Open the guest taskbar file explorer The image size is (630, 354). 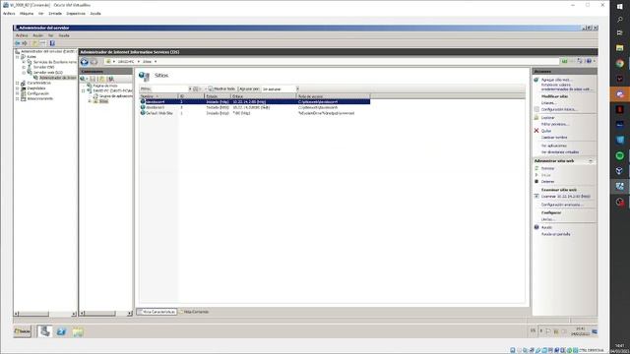tap(78, 331)
